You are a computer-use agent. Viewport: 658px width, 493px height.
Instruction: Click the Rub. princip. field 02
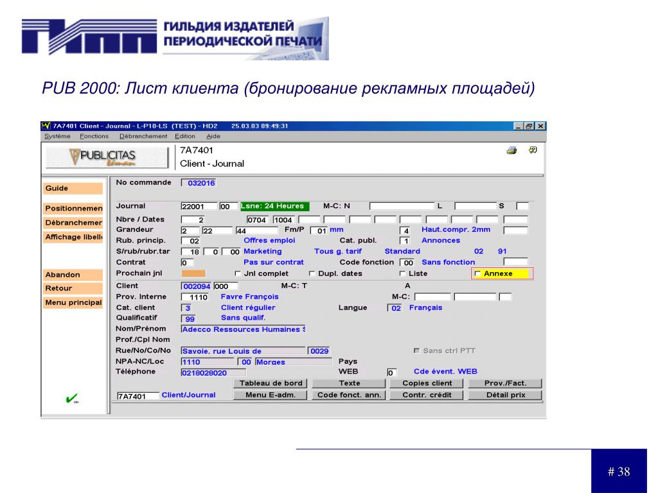point(191,241)
